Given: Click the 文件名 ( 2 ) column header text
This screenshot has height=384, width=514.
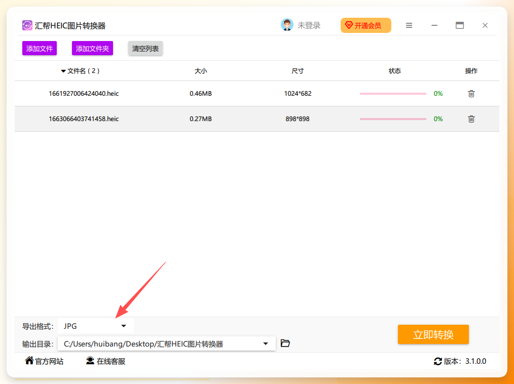Looking at the screenshot, I should (83, 71).
